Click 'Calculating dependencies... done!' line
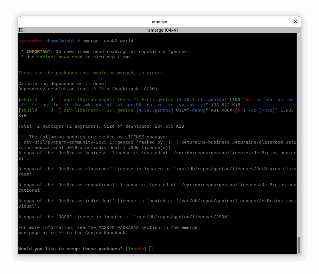 click(x=62, y=84)
